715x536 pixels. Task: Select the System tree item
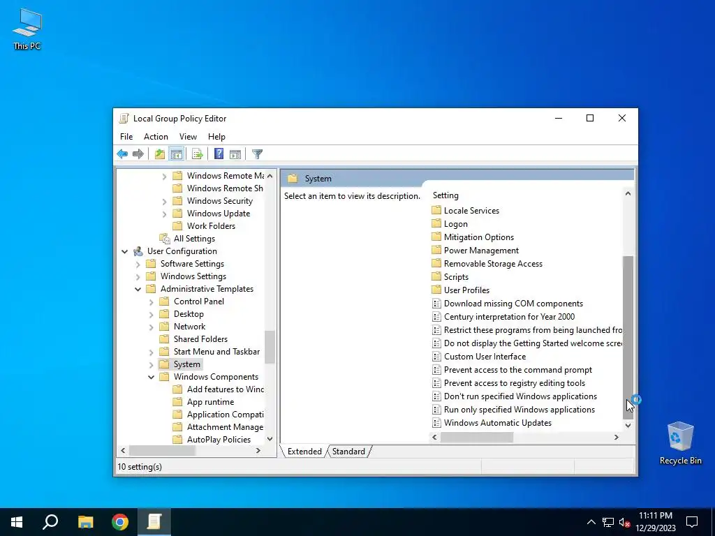[187, 364]
